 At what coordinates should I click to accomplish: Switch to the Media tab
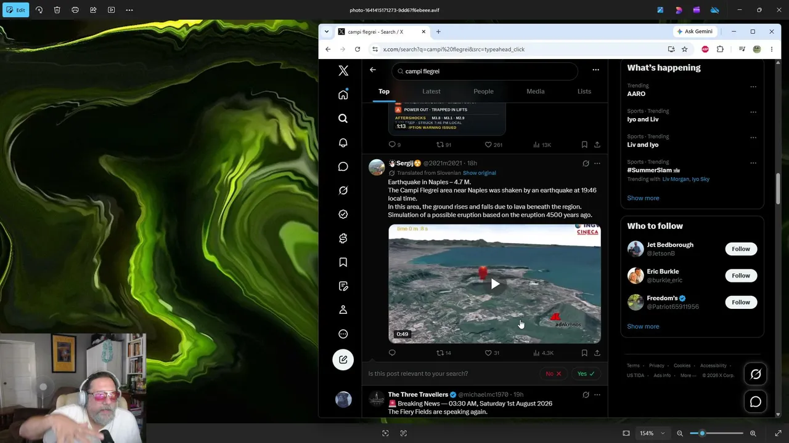(535, 92)
